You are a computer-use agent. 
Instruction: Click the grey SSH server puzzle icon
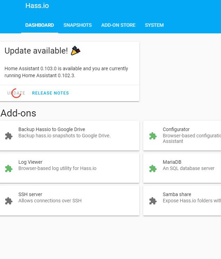(9, 201)
